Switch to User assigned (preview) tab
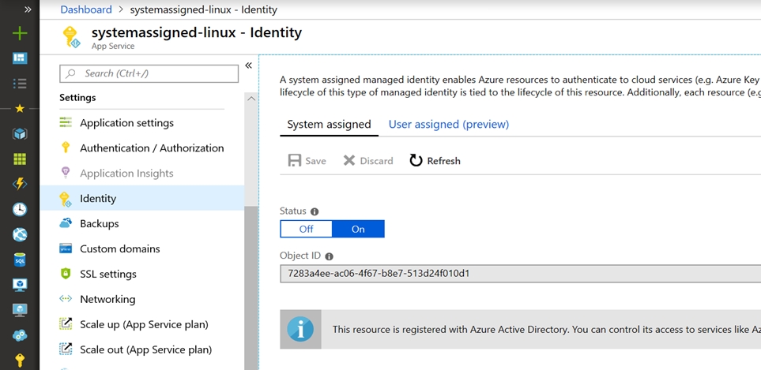The width and height of the screenshot is (761, 370). pyautogui.click(x=448, y=125)
